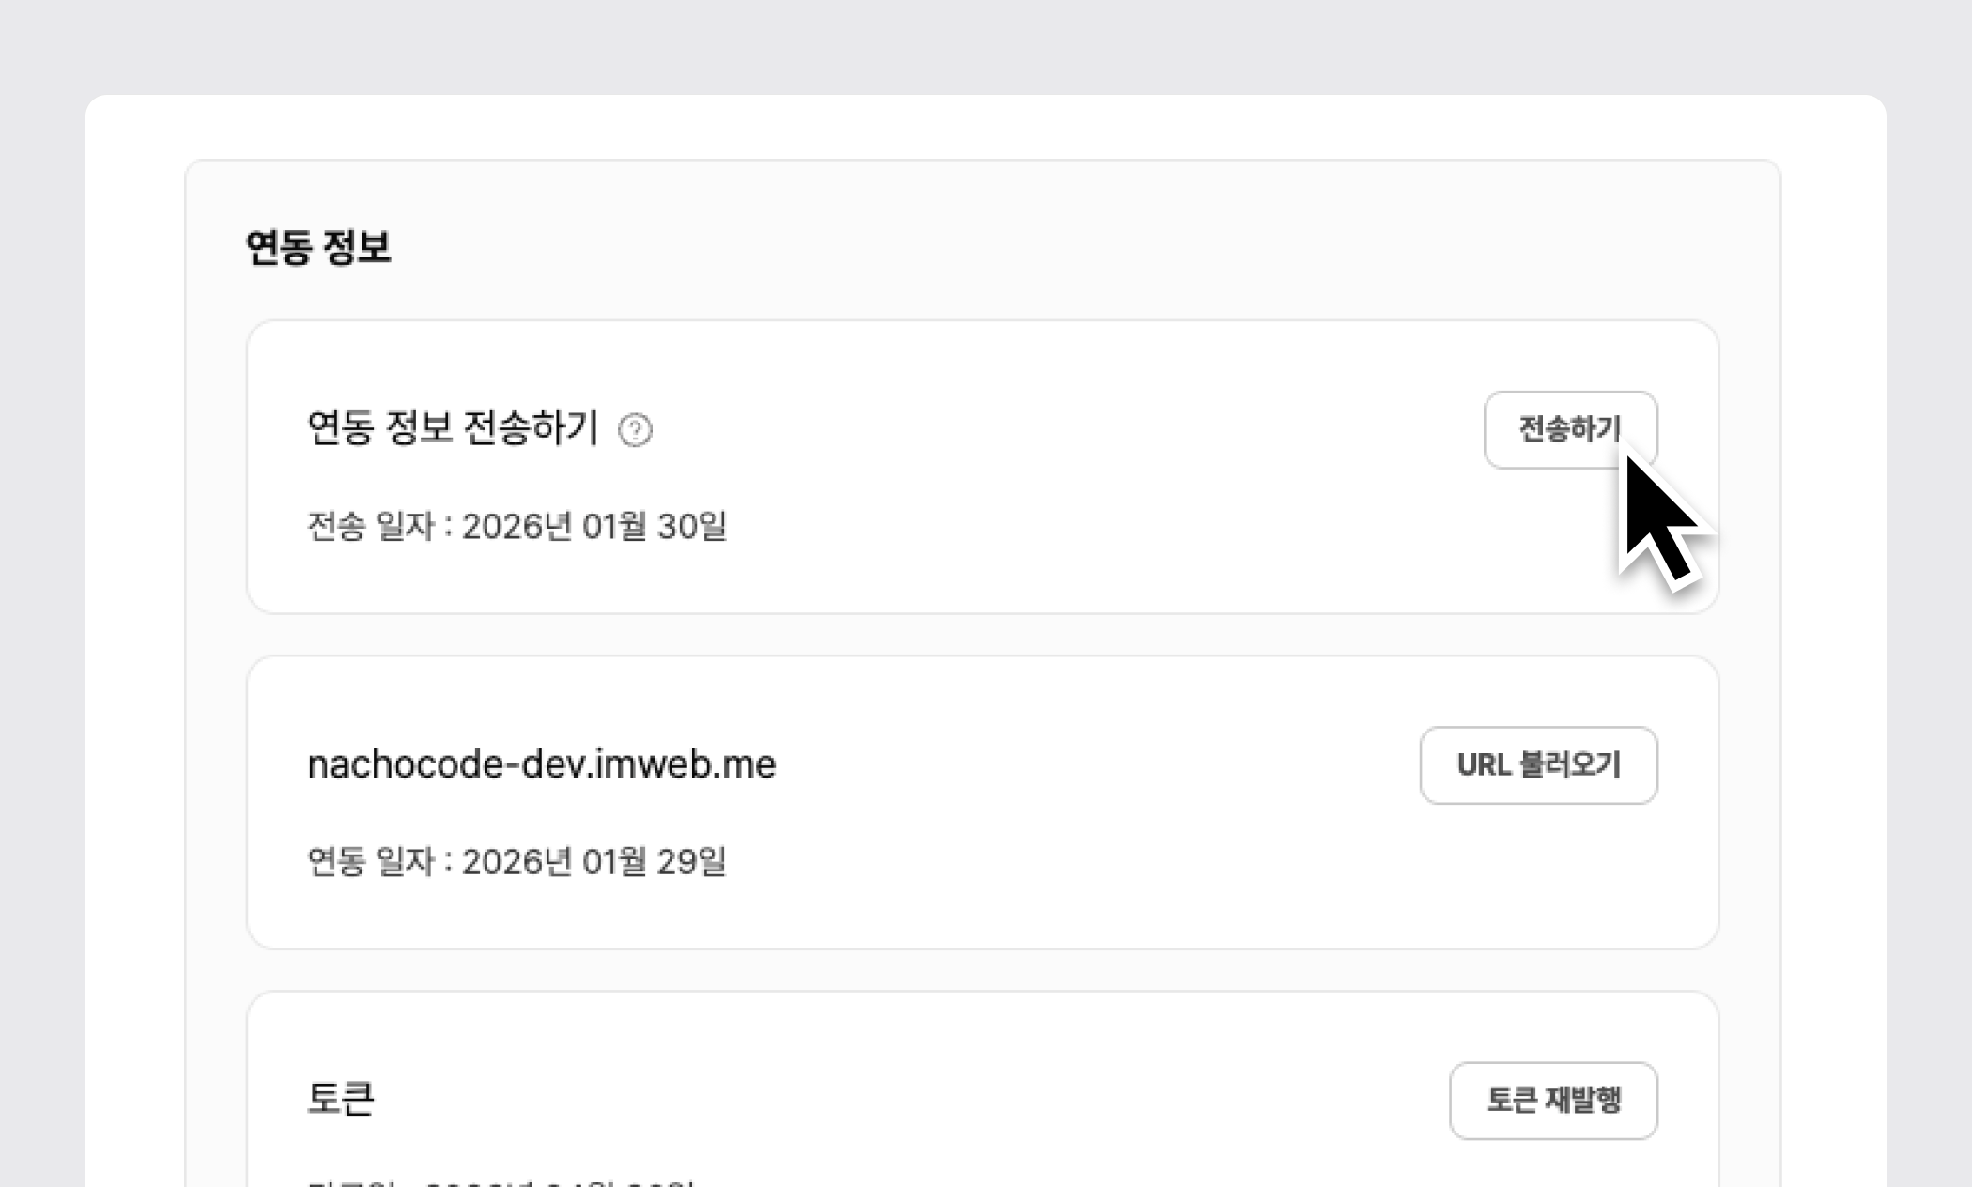The image size is (1972, 1187).
Task: Reissue the token via 토큰 재발행
Action: 1553,1100
